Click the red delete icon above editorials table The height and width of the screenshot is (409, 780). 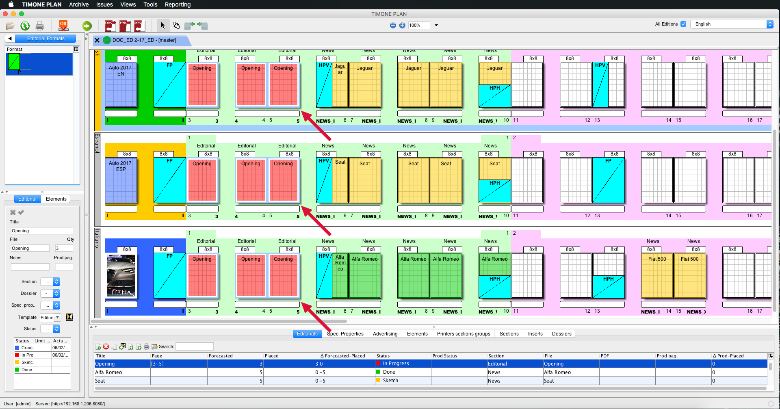(x=106, y=346)
